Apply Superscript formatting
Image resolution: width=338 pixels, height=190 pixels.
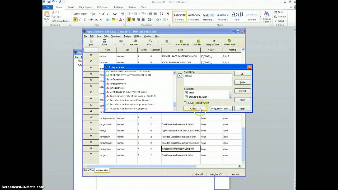coord(101,20)
